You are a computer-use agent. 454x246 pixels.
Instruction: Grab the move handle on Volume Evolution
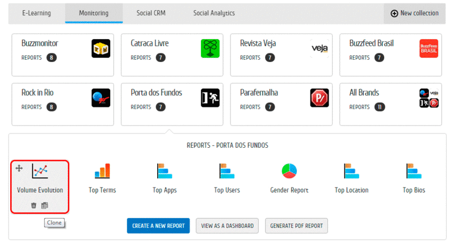tap(19, 168)
